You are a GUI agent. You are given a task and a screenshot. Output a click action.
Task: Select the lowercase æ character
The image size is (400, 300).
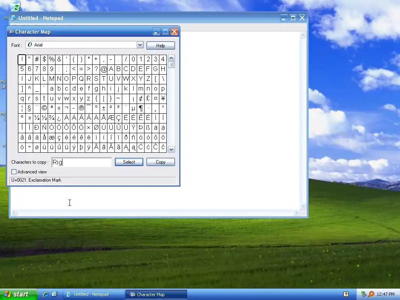pyautogui.click(x=52, y=137)
